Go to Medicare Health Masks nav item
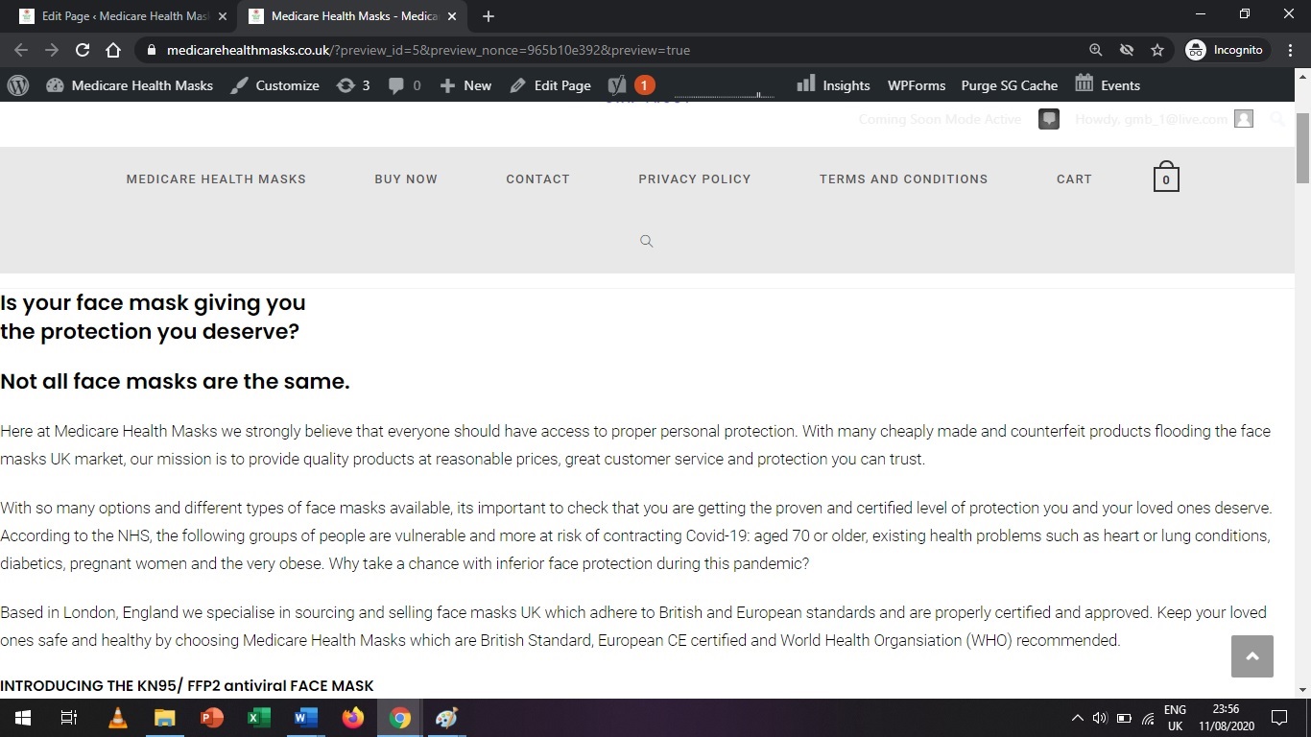The width and height of the screenshot is (1311, 737). [x=216, y=179]
